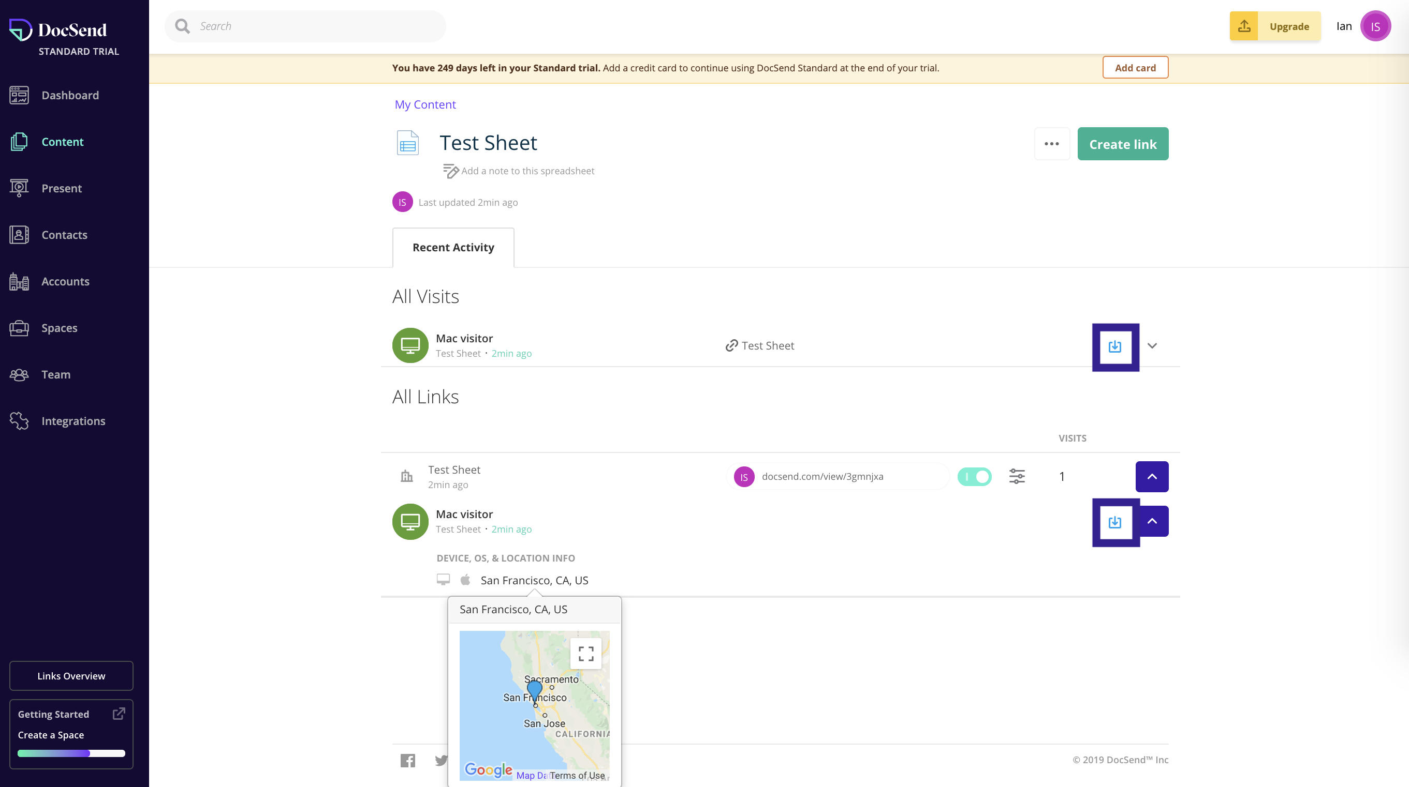Click the Google map thumbnail
This screenshot has width=1409, height=787.
click(534, 706)
